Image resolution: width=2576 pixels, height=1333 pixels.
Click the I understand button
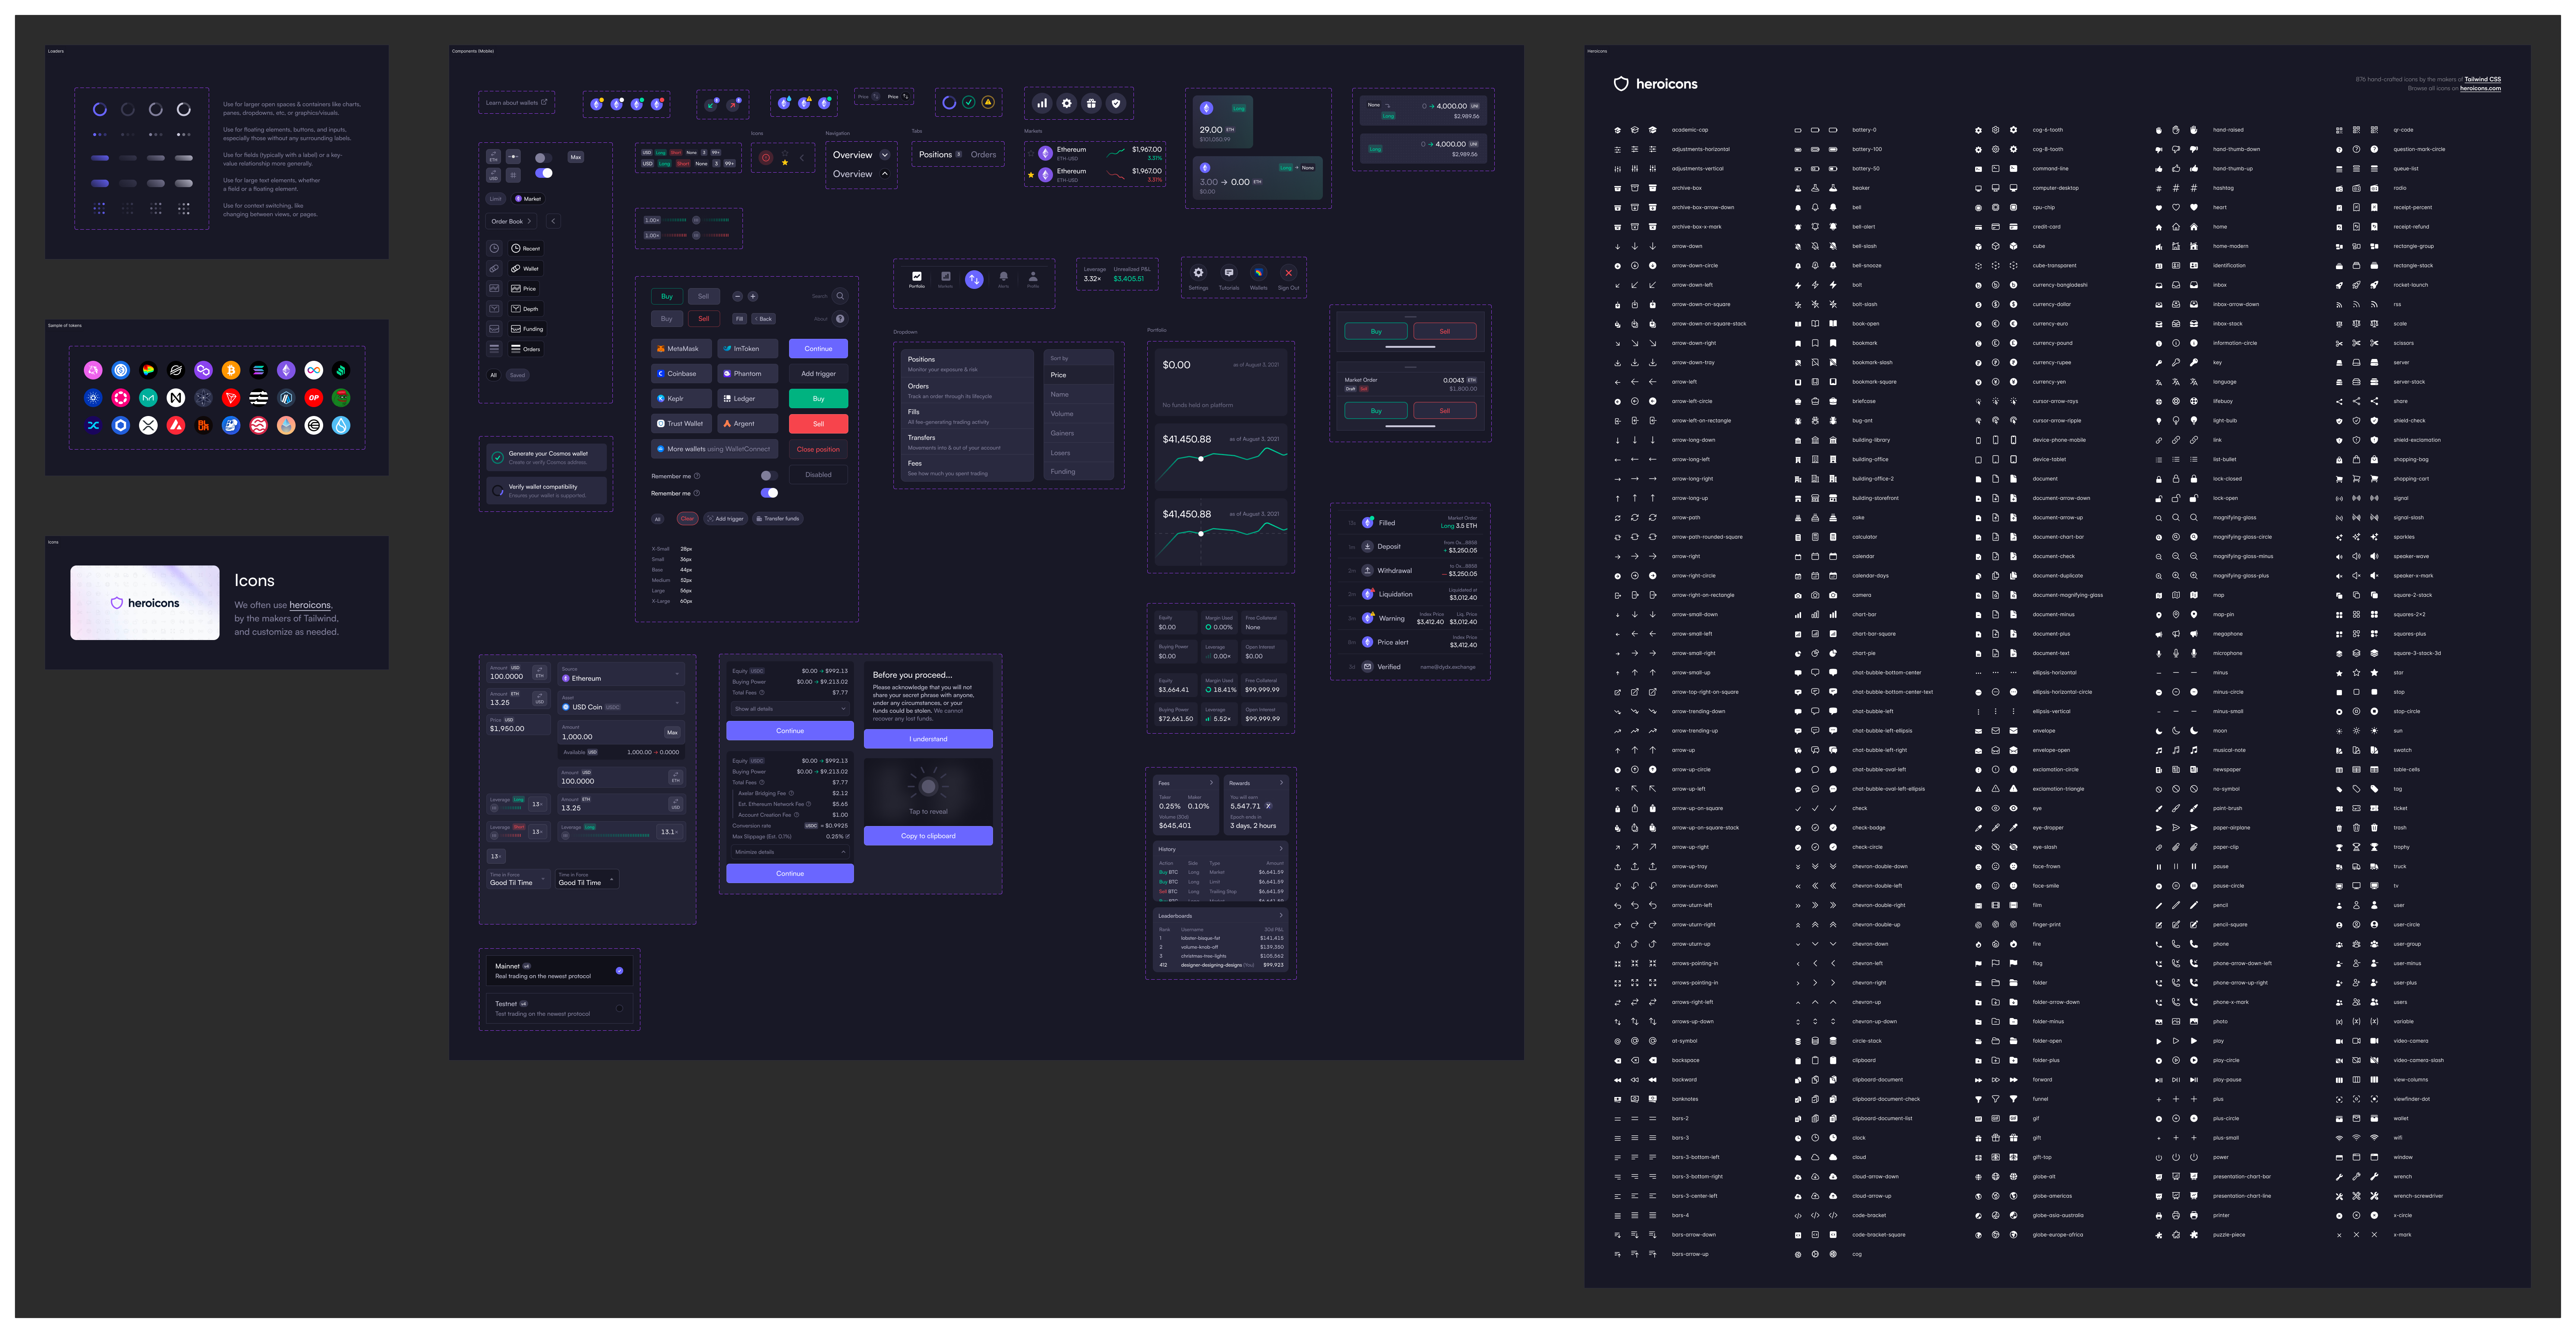tap(928, 739)
